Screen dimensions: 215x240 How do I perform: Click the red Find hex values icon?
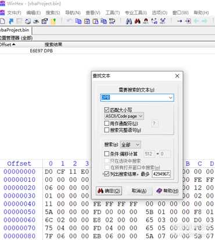click(137, 21)
